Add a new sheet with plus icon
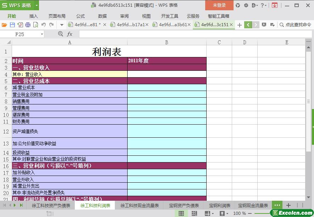314x217 pixels. click(288, 205)
